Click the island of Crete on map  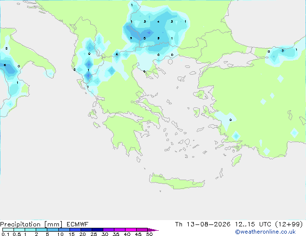177,182
